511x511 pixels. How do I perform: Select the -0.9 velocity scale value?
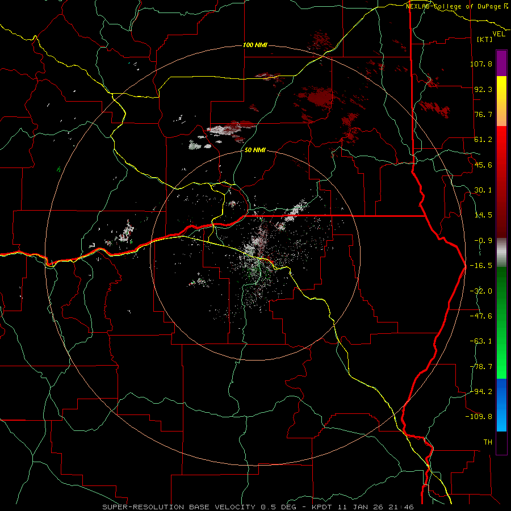483,241
